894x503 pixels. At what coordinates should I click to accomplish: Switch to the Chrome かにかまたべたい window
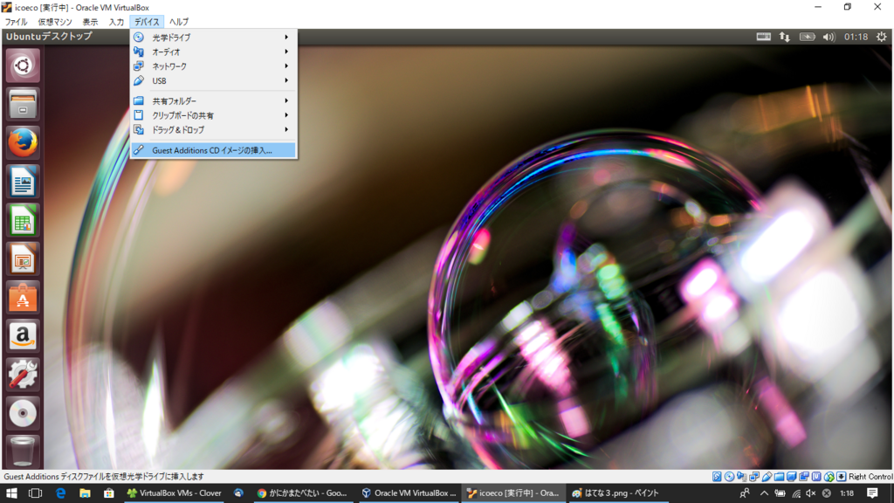(302, 493)
